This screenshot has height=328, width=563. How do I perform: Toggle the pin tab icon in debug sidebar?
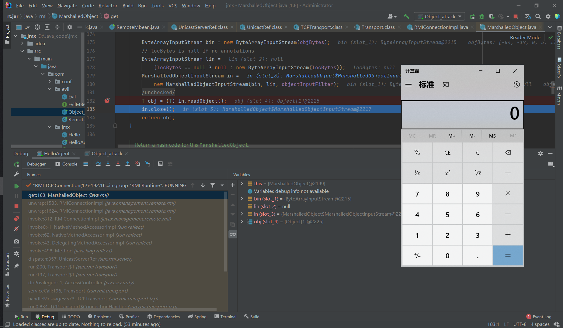16,266
